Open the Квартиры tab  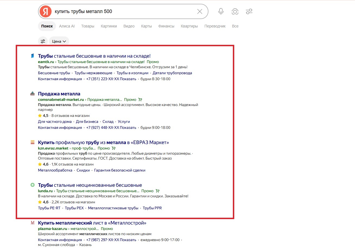point(189,26)
